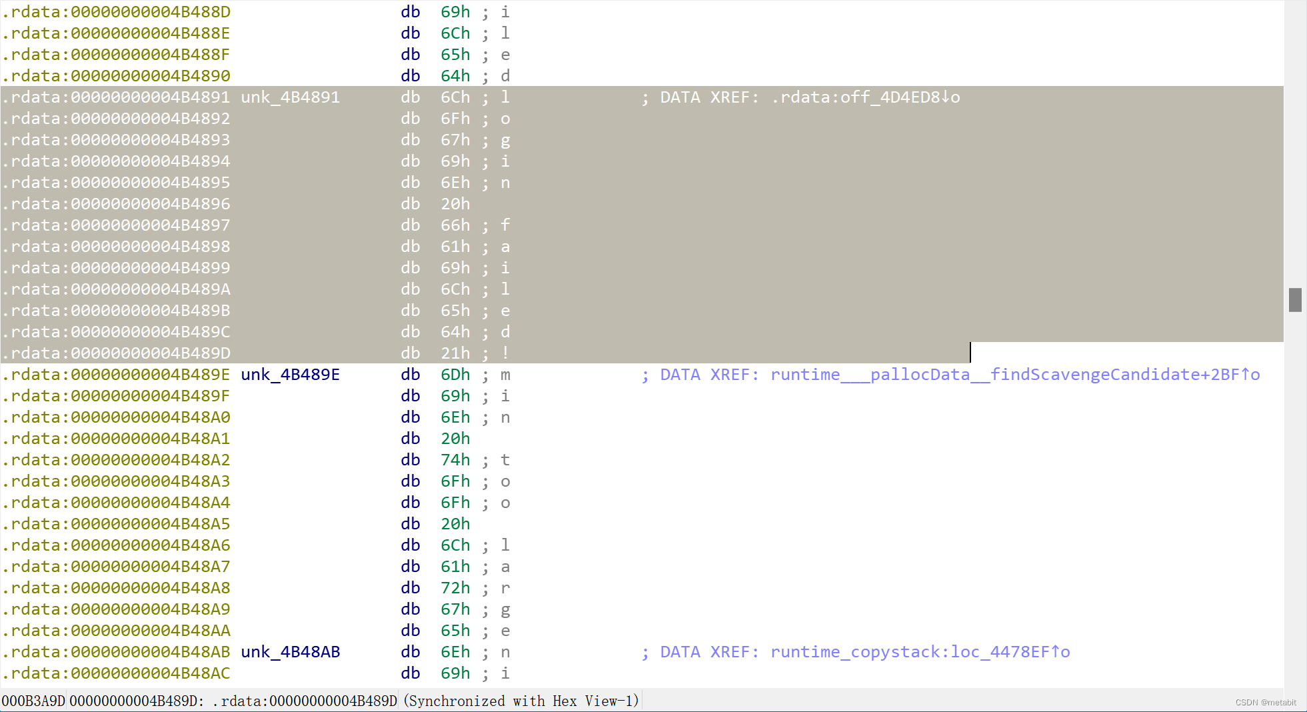Click address .rdata:00000000004B489C
1307x712 pixels.
[116, 332]
